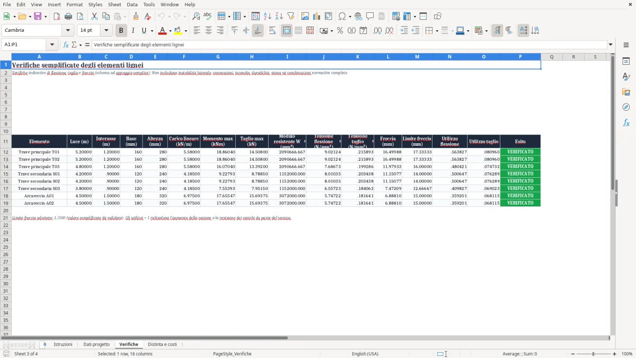Toggle Merge and Center Cells
The width and height of the screenshot is (636, 358).
coord(287,31)
